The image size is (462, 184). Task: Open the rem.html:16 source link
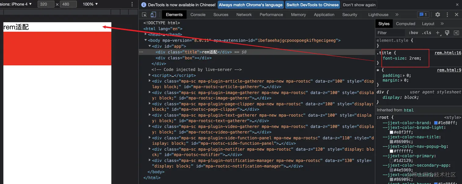click(448, 53)
